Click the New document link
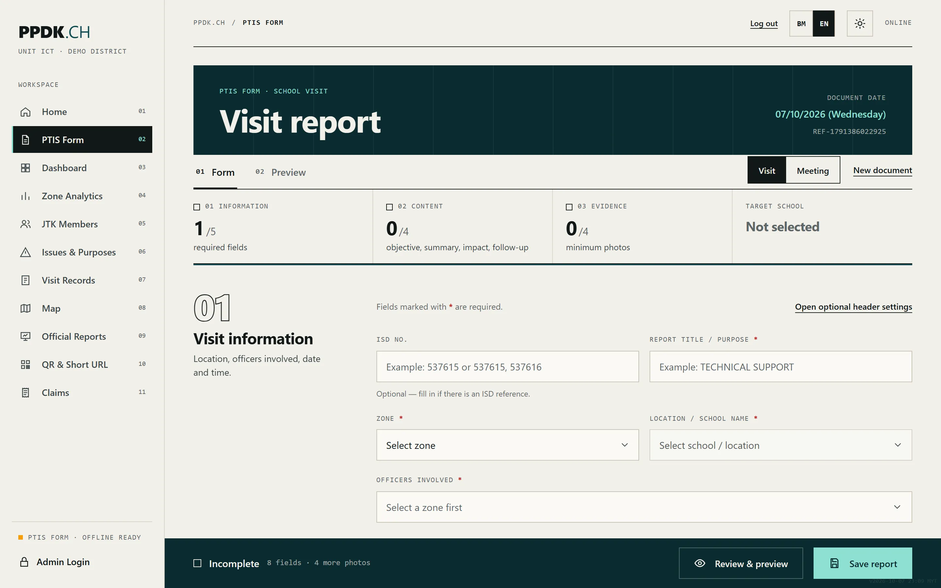The height and width of the screenshot is (588, 941). [x=882, y=170]
